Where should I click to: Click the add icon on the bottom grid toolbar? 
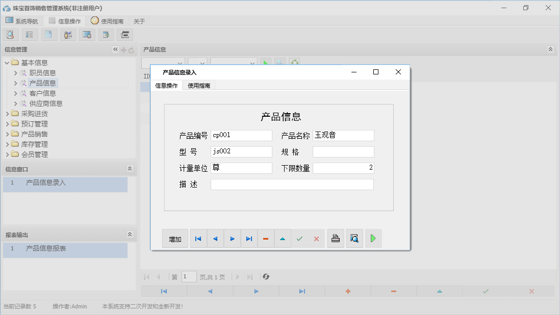347,291
